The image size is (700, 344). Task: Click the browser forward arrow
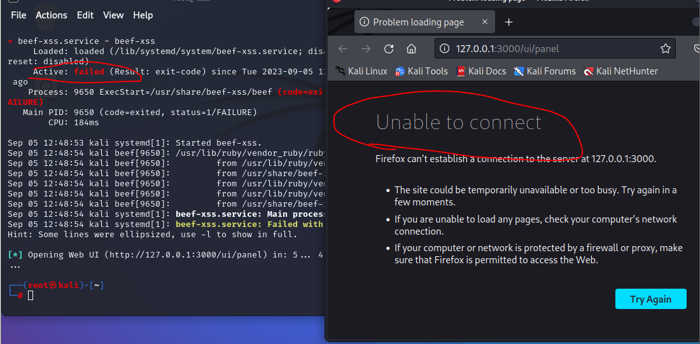(x=366, y=48)
